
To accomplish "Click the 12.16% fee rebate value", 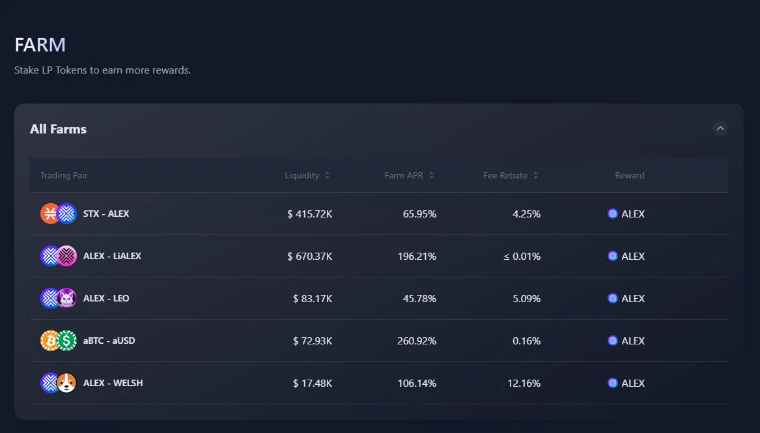I will (524, 383).
